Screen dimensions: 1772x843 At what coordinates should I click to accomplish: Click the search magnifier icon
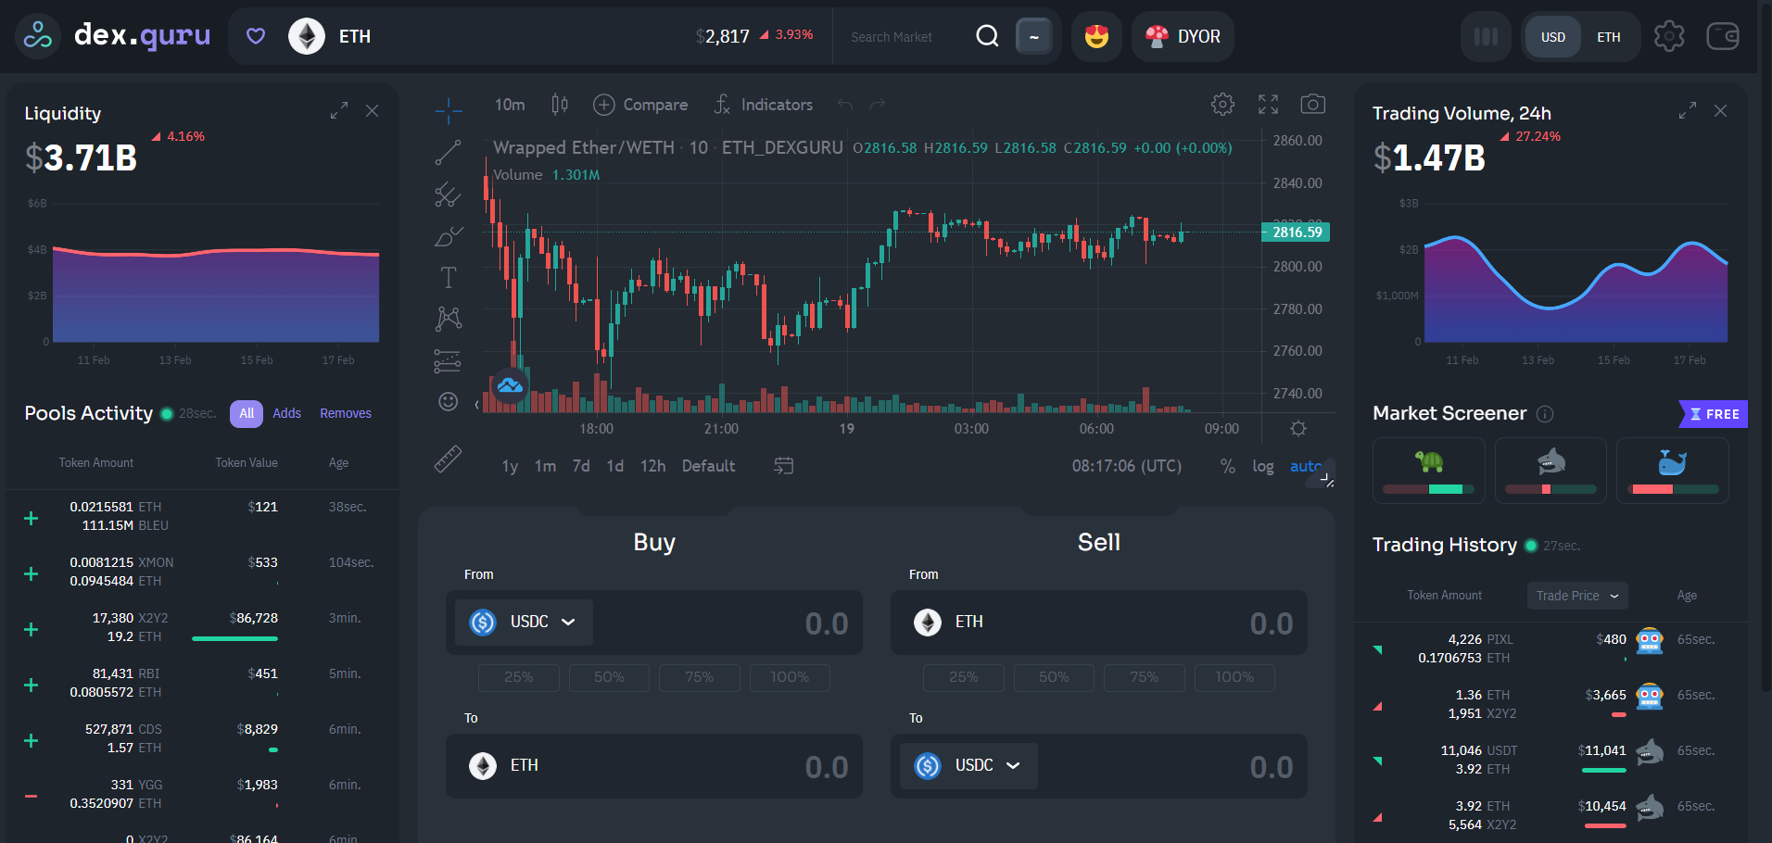click(x=987, y=36)
